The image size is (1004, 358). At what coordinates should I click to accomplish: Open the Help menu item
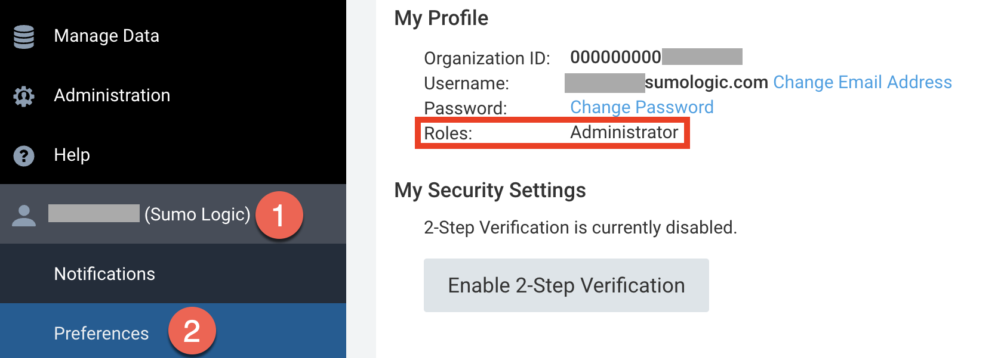(72, 155)
